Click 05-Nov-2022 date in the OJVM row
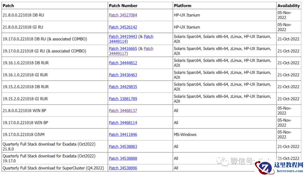This screenshot has height=175, width=305. (x=289, y=135)
